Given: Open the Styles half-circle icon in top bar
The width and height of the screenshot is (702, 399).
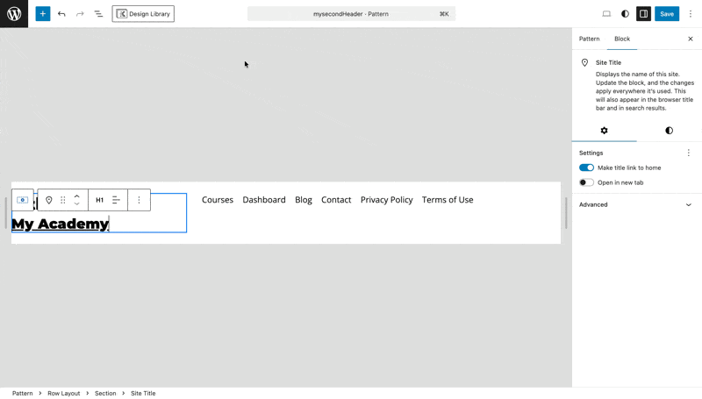Looking at the screenshot, I should point(625,14).
